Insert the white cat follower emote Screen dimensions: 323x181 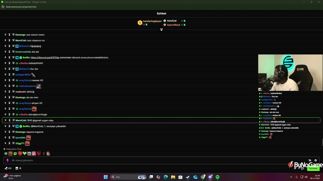click(x=29, y=153)
